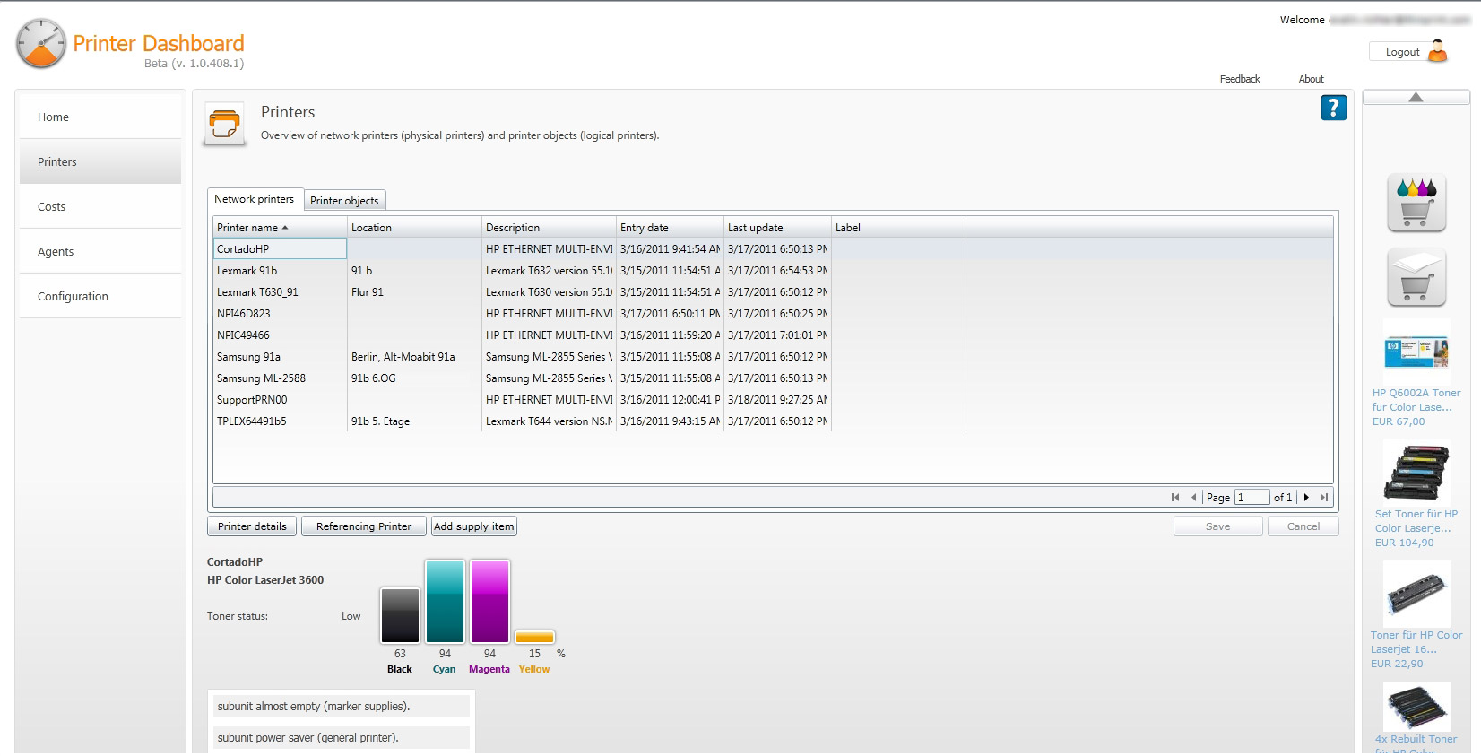Sort by Label column header
The height and width of the screenshot is (756, 1481).
click(x=898, y=228)
